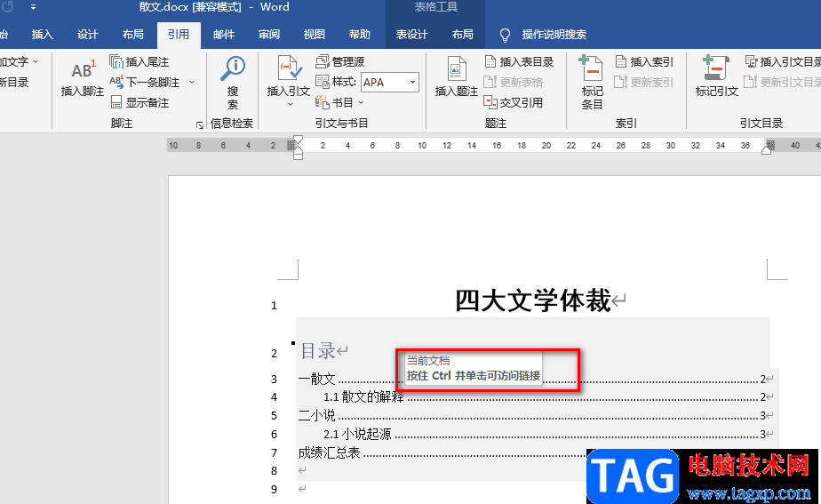This screenshot has height=504, width=821.
Task: Open the Review (审阅) tab
Action: point(269,35)
